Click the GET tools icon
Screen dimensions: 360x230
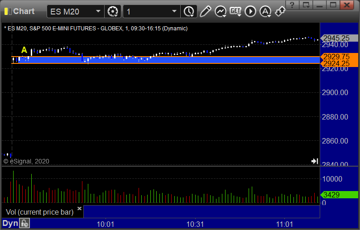coord(235,11)
